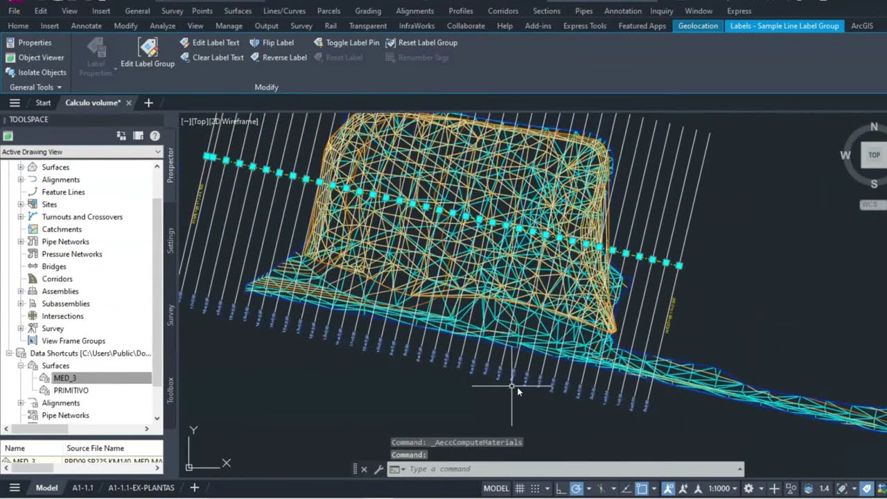Click the viewport [Top] view control label
The width and height of the screenshot is (887, 499).
coord(200,121)
